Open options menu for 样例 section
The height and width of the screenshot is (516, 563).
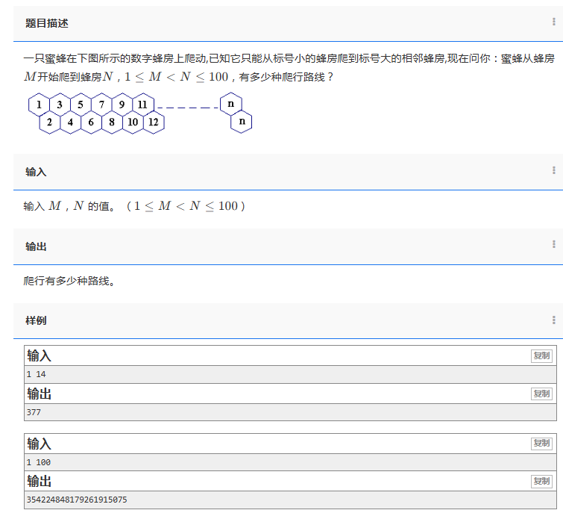[553, 320]
